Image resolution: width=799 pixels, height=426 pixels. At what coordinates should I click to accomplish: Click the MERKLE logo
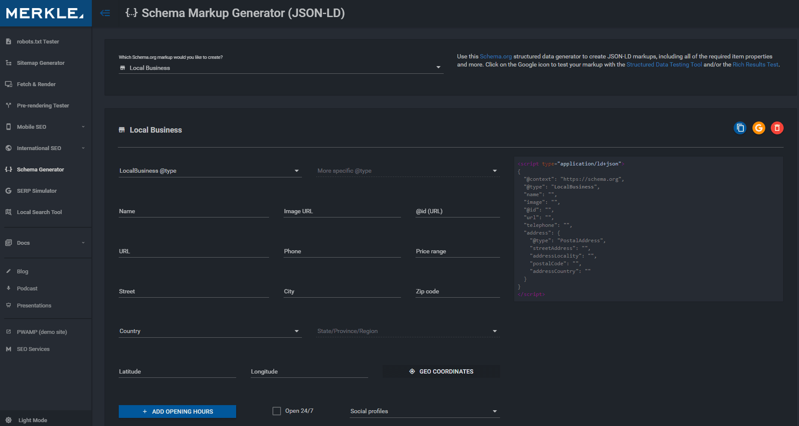click(45, 13)
